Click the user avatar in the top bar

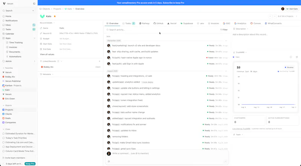pyautogui.click(x=283, y=9)
